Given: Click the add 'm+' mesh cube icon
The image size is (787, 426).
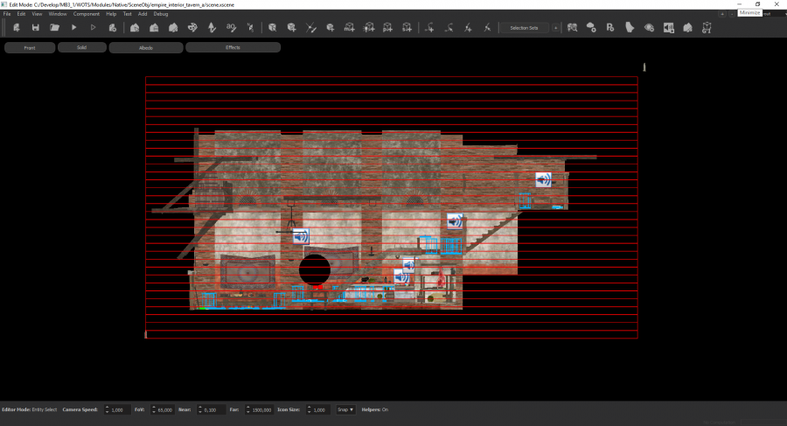Looking at the screenshot, I should 349,28.
